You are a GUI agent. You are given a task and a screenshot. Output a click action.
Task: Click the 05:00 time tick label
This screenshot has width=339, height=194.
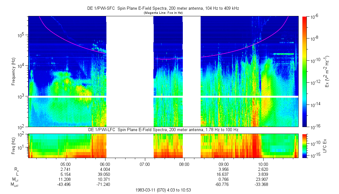(x=65, y=164)
